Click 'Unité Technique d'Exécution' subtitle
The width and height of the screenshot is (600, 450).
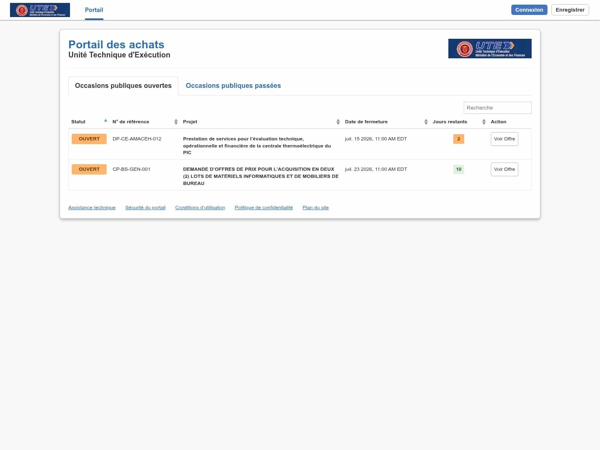(x=119, y=55)
